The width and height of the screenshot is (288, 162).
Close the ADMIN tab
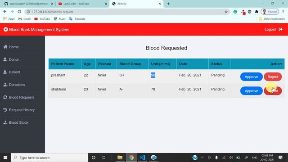click(x=160, y=4)
